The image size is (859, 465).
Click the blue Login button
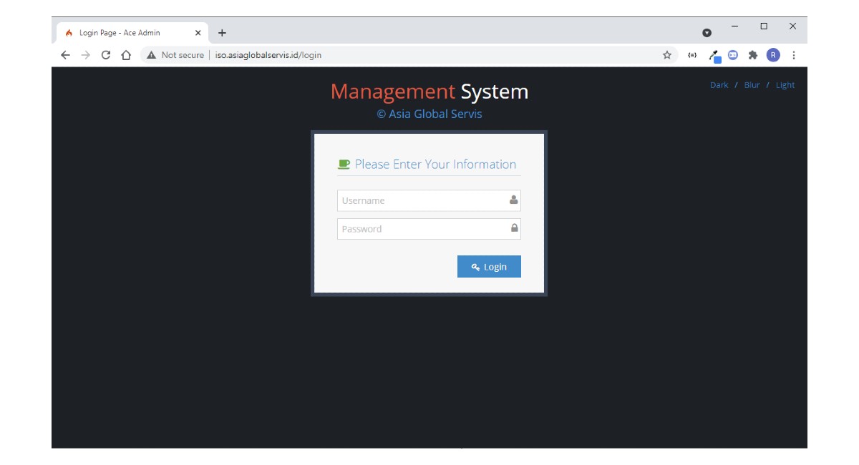pos(489,267)
